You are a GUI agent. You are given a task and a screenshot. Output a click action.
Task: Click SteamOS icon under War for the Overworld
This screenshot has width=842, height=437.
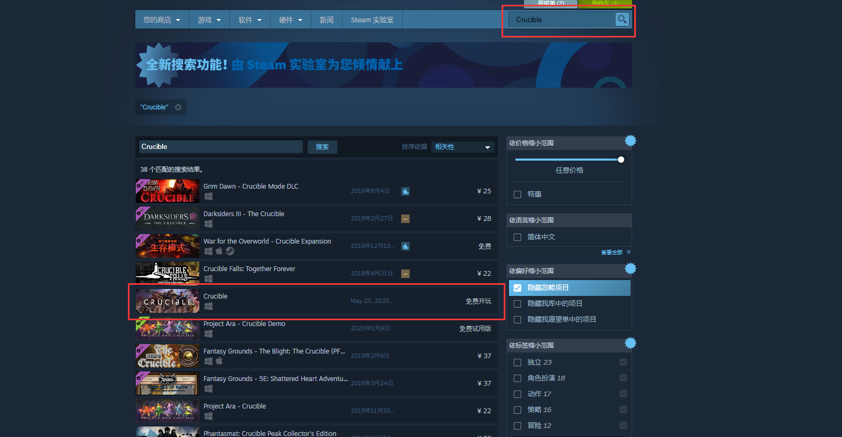click(230, 251)
